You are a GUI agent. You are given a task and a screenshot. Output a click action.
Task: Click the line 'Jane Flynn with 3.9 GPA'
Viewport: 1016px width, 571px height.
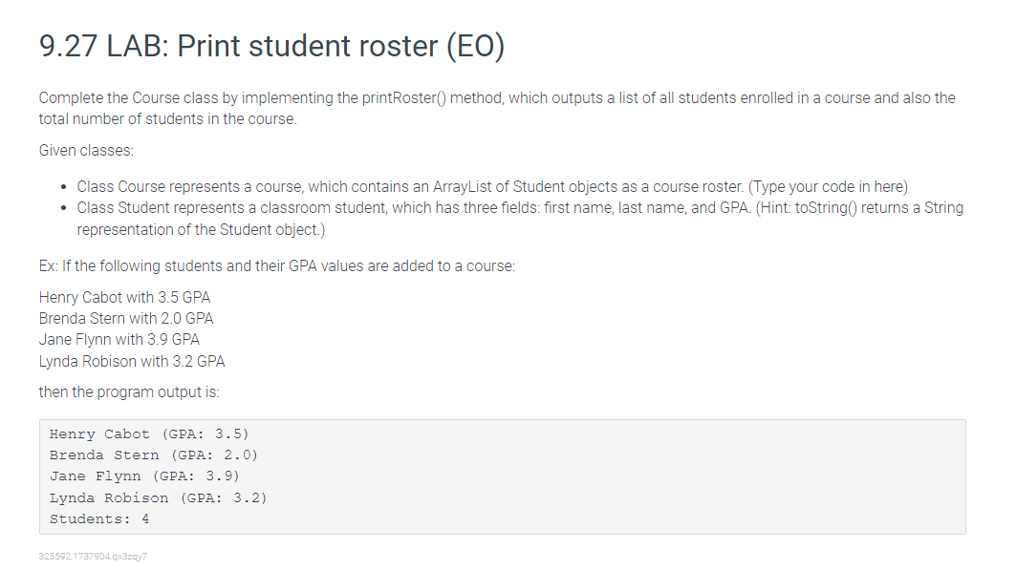click(119, 339)
